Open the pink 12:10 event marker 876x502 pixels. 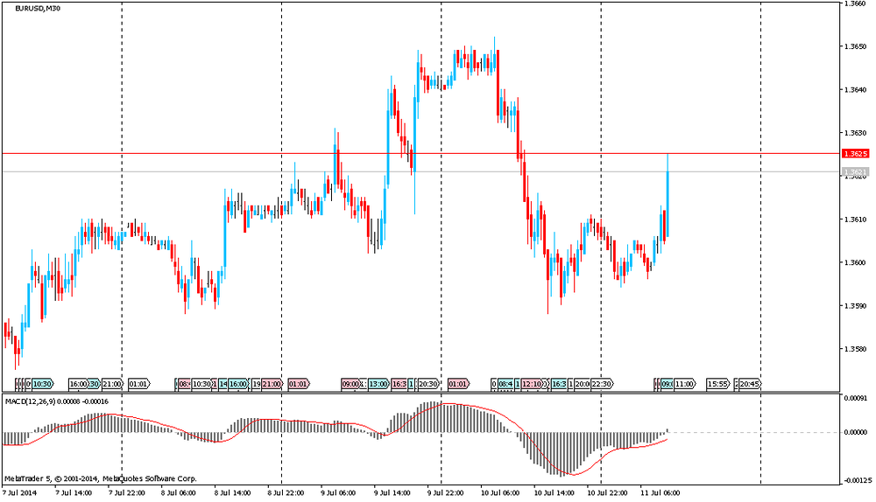[533, 384]
